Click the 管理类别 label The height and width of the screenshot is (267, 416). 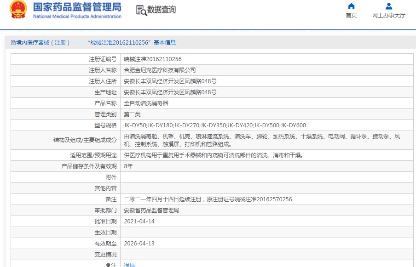pos(105,114)
